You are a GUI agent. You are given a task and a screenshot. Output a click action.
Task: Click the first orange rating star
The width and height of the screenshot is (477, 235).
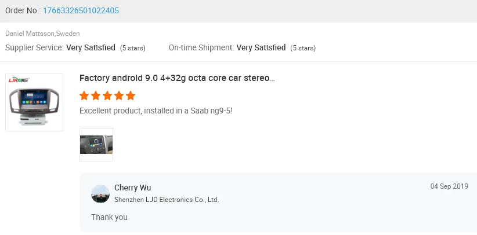tap(84, 96)
